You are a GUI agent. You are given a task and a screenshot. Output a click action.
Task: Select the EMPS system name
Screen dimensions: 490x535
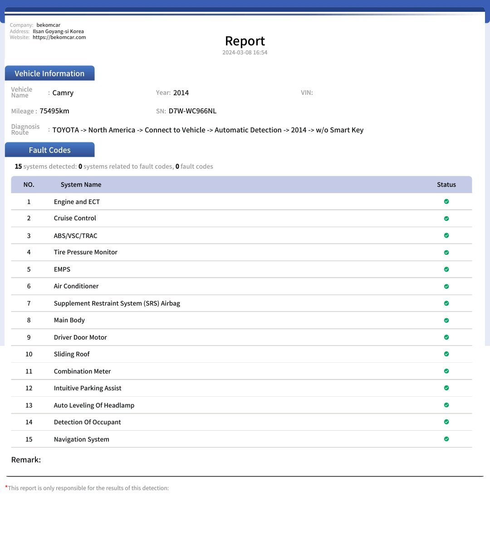click(x=62, y=269)
